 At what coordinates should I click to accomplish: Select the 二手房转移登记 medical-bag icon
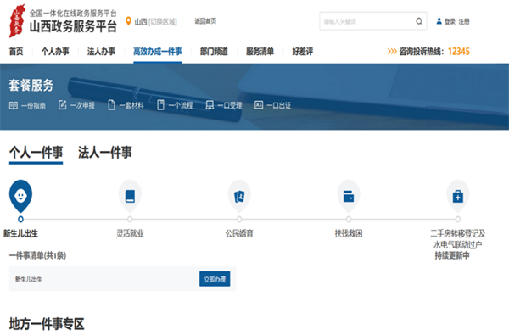[x=458, y=196]
